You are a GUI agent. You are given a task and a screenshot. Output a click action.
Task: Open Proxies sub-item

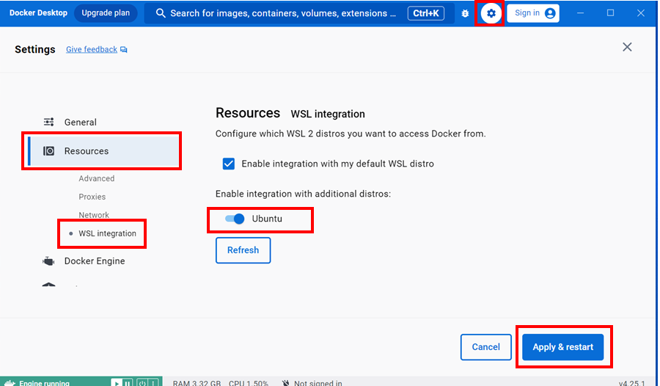92,197
